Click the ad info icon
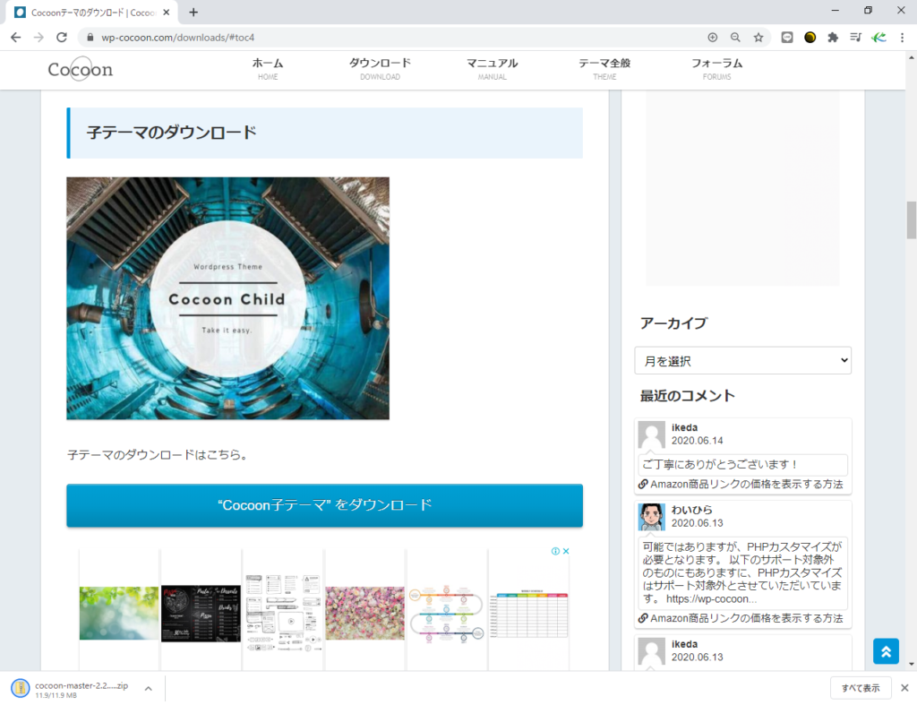The height and width of the screenshot is (705, 917). coord(555,551)
